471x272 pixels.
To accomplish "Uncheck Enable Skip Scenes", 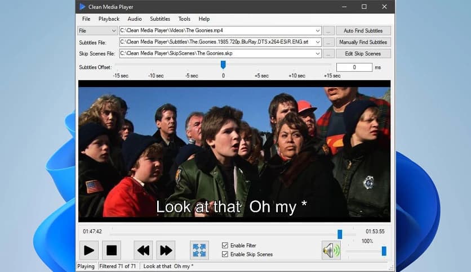I will [225, 255].
